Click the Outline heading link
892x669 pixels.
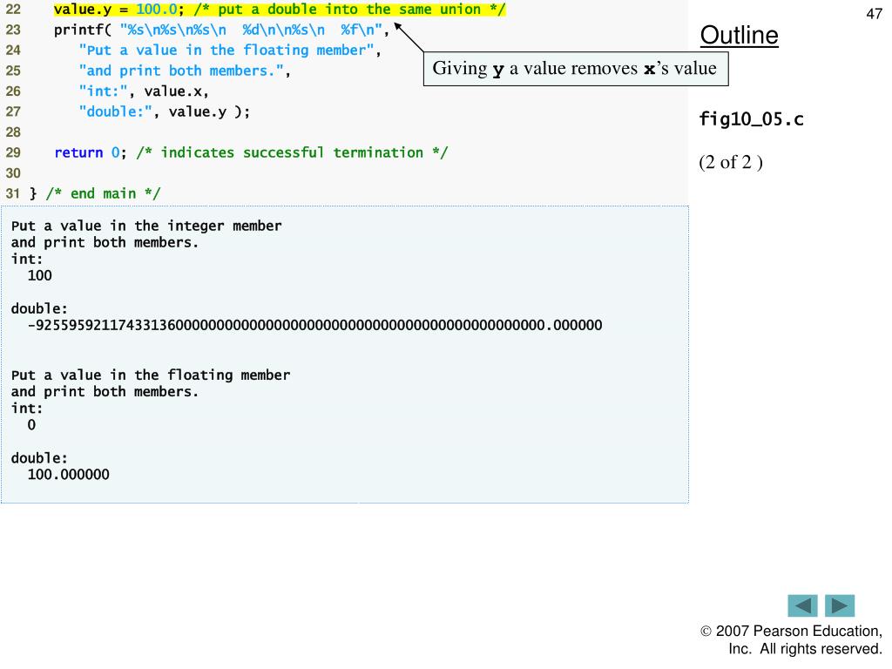[x=739, y=35]
